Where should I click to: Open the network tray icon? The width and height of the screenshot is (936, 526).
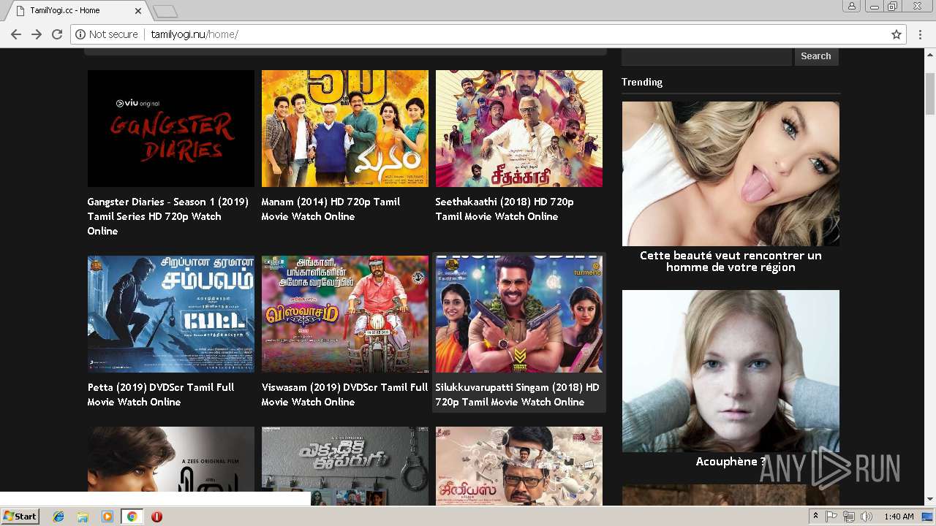[849, 517]
